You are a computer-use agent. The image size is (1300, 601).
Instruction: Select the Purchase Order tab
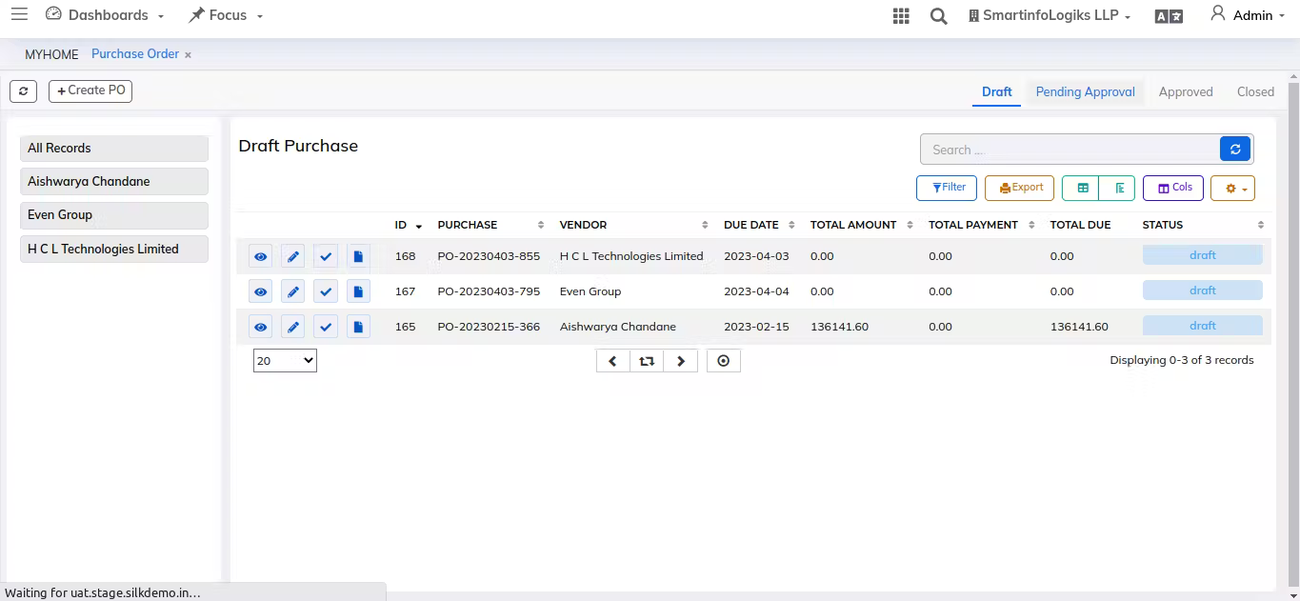click(x=135, y=54)
